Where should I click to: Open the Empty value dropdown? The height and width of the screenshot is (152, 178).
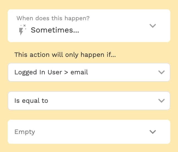pyautogui.click(x=89, y=132)
